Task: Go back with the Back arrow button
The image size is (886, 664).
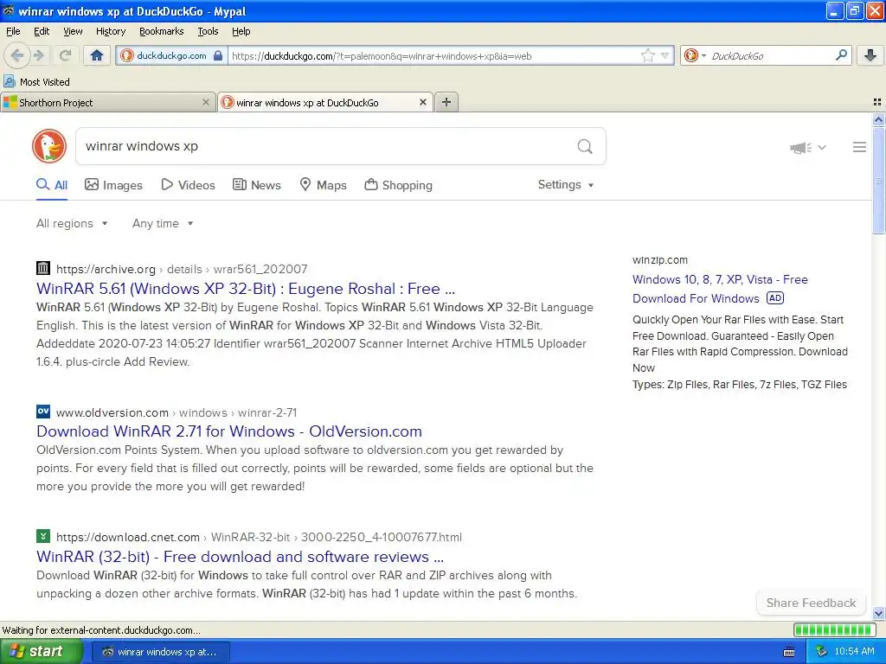Action: (17, 55)
